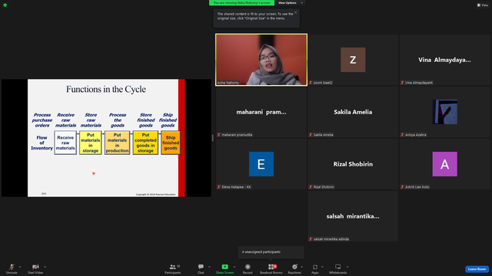Click the Unmute microphone icon
This screenshot has height=276, width=492.
coord(12,267)
